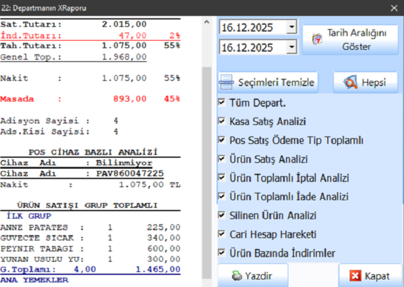The image size is (404, 287).
Task: Open the start date dropdown calendar
Action: pyautogui.click(x=292, y=28)
